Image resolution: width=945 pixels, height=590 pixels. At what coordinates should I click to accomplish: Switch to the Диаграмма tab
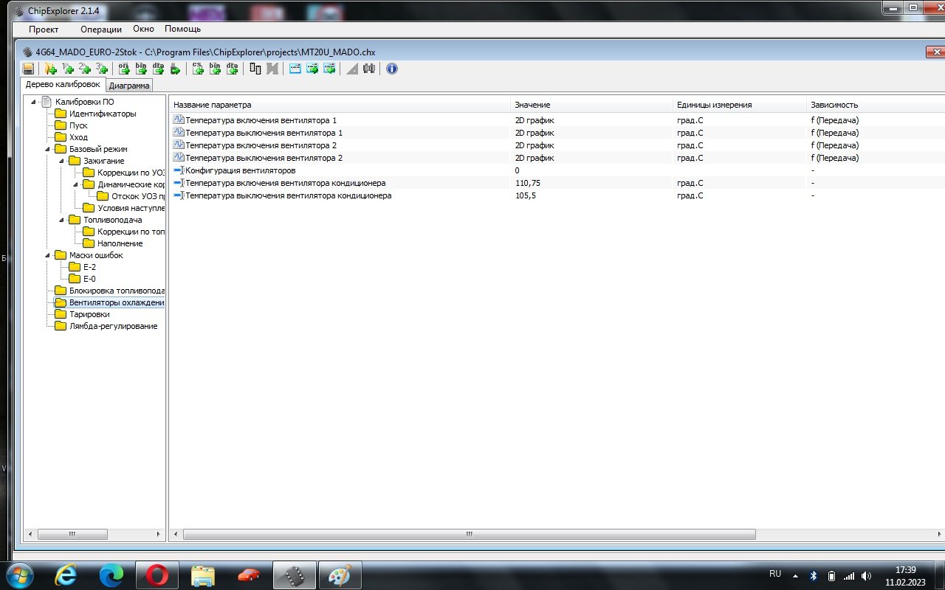(129, 86)
